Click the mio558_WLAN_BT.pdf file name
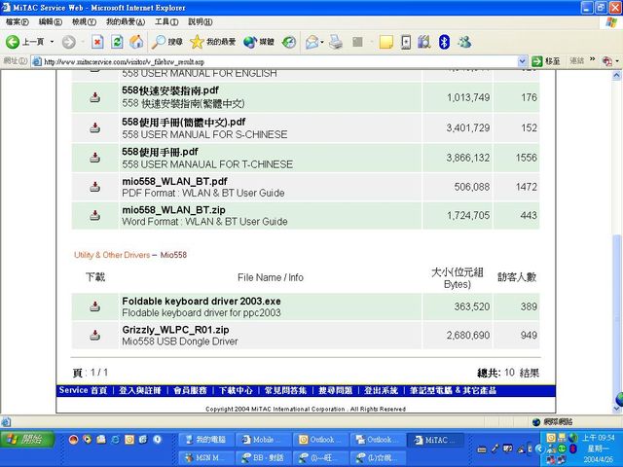Viewport: 623px width, 467px height. tap(174, 182)
